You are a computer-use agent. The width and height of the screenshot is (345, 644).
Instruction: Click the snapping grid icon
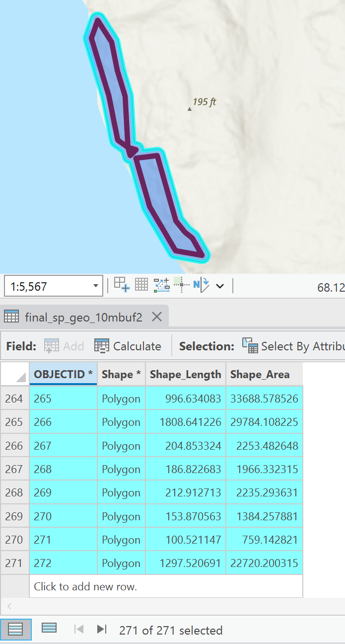[141, 285]
